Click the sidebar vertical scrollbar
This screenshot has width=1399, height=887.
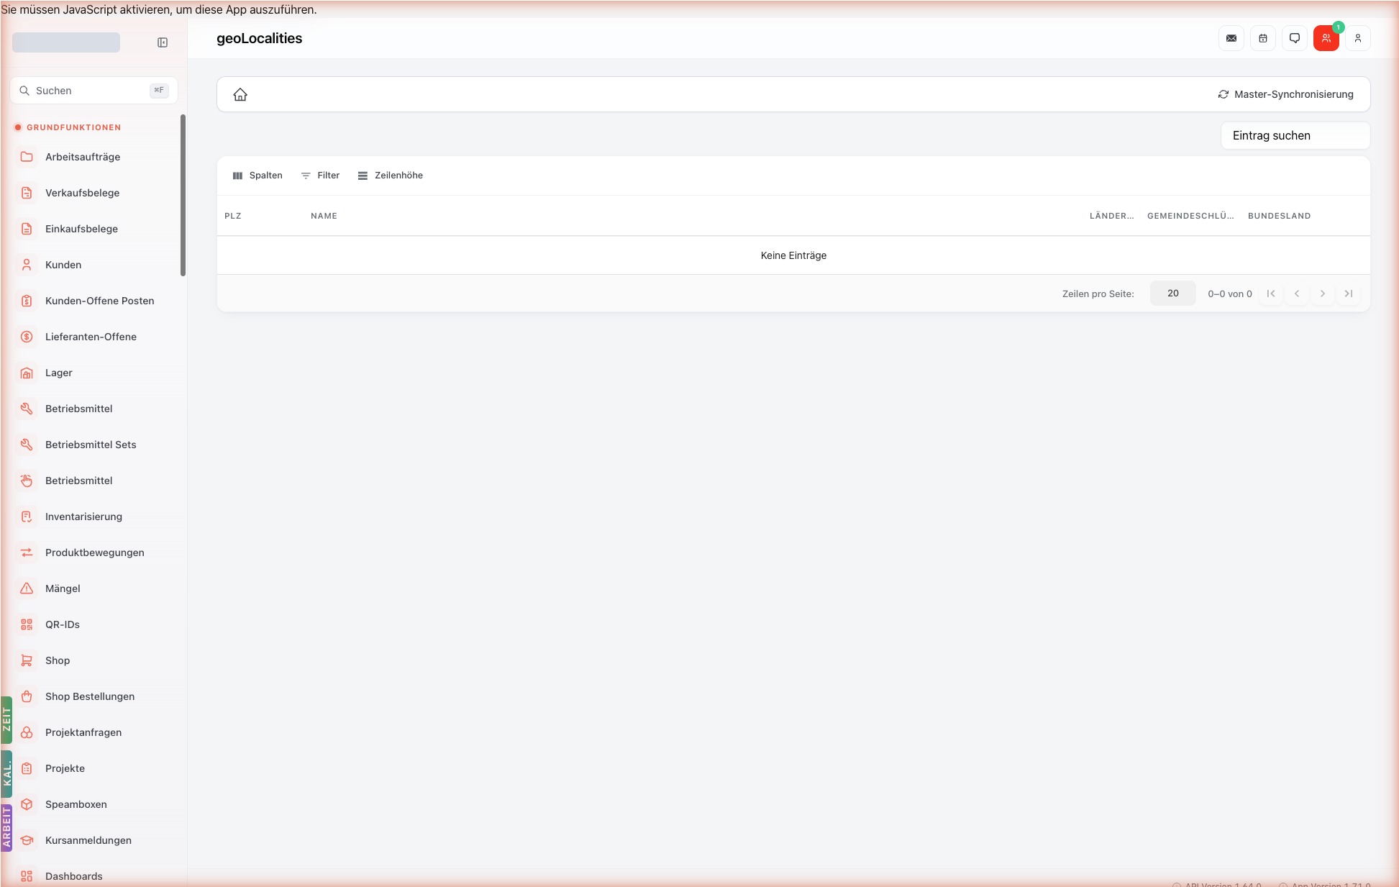point(183,195)
